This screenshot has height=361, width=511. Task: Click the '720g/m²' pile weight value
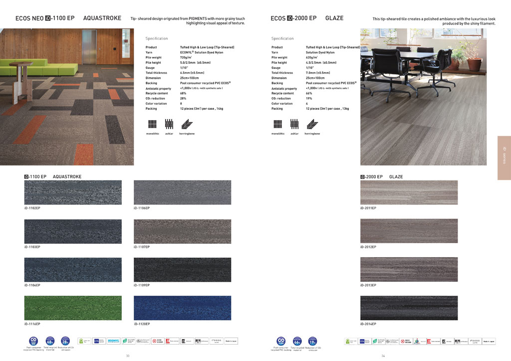click(186, 57)
